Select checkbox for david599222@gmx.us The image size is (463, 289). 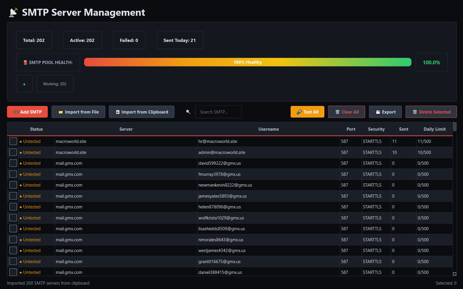[13, 163]
